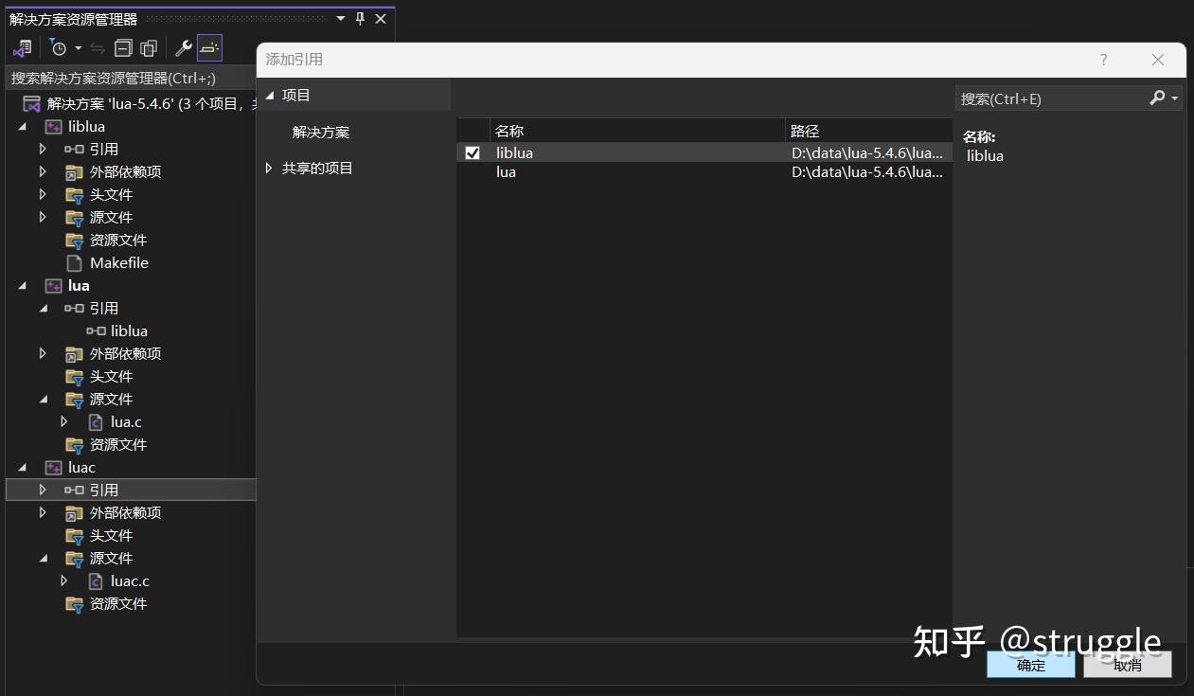The width and height of the screenshot is (1194, 696).
Task: Confirm with the 确定 button
Action: [1031, 665]
